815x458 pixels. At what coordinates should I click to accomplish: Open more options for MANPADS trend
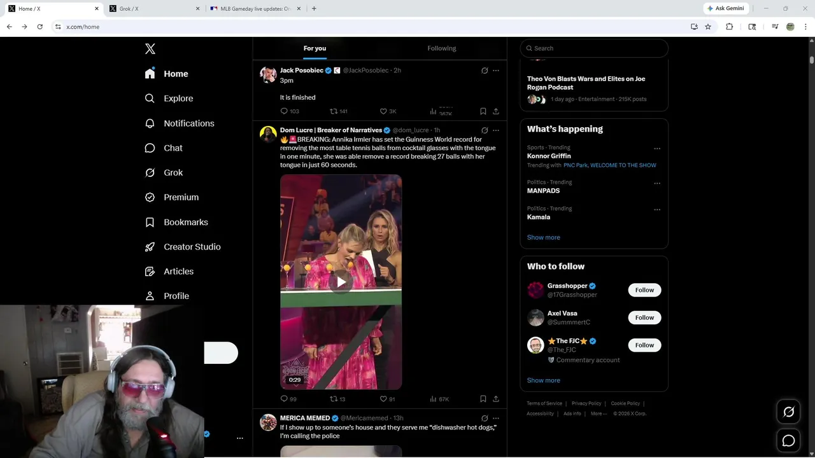coord(657,183)
